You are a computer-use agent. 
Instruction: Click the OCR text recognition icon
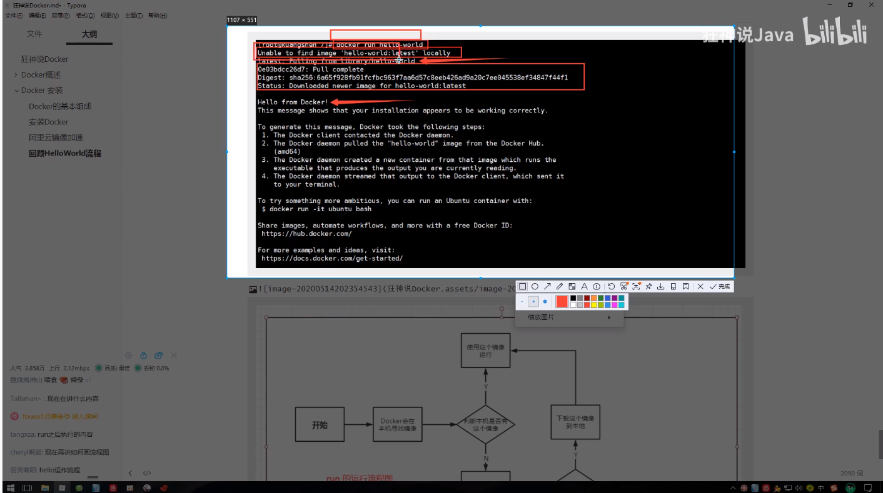point(636,286)
